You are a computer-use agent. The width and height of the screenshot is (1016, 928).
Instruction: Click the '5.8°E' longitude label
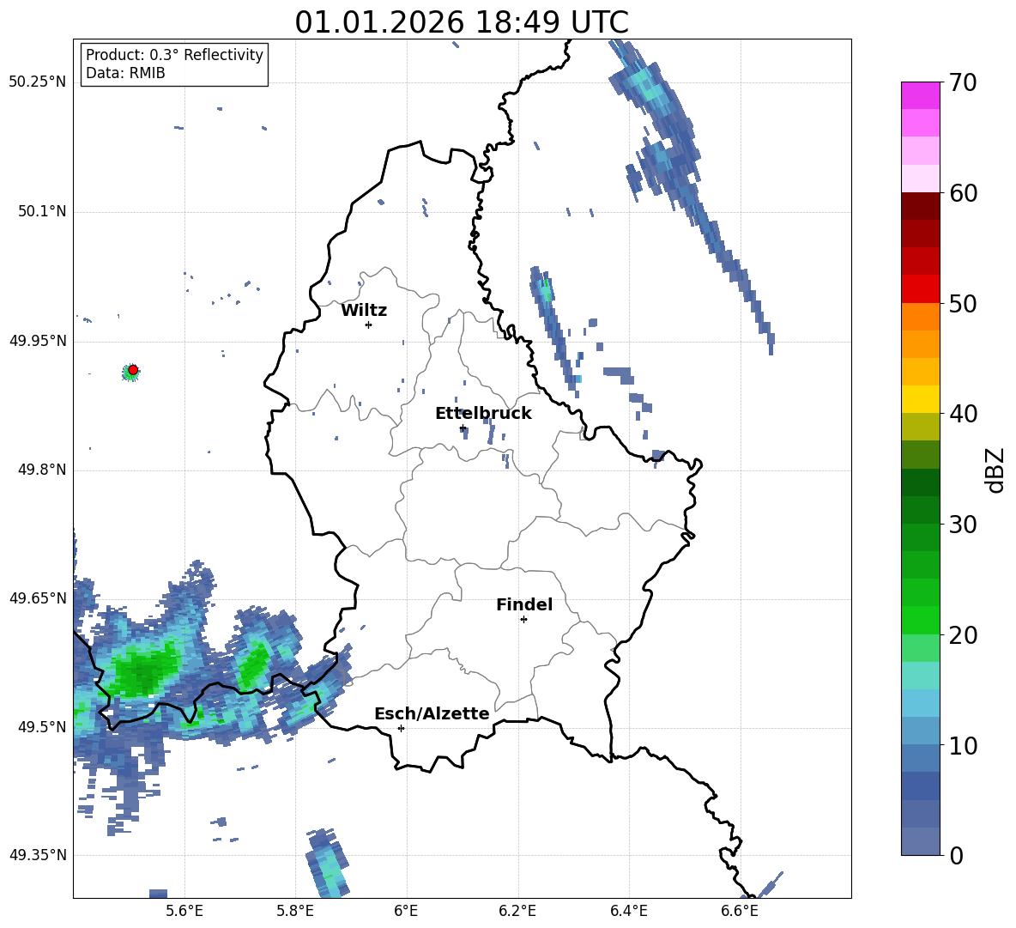[295, 911]
